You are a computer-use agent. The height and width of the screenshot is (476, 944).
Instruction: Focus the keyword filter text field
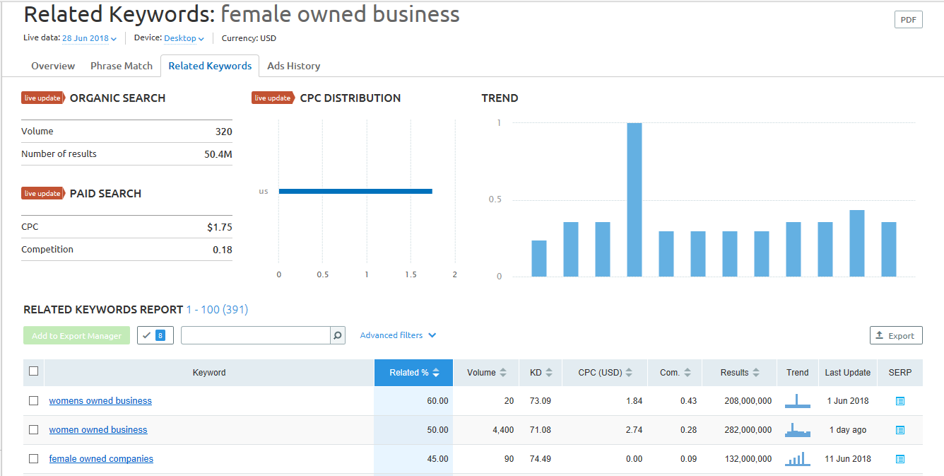[256, 335]
